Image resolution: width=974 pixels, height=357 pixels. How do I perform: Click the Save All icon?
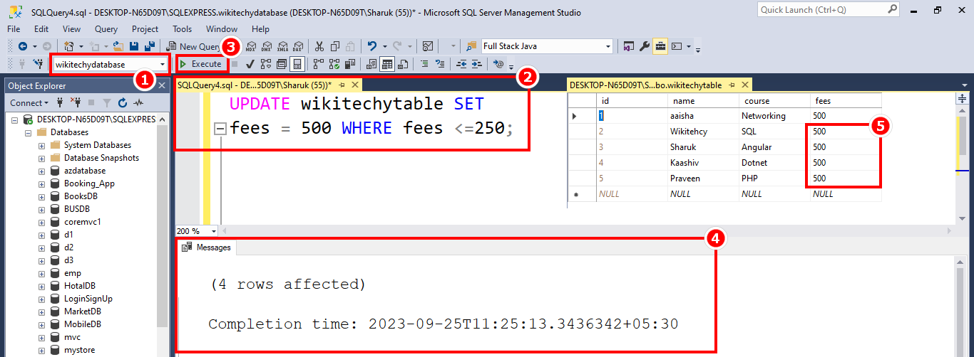pos(150,46)
